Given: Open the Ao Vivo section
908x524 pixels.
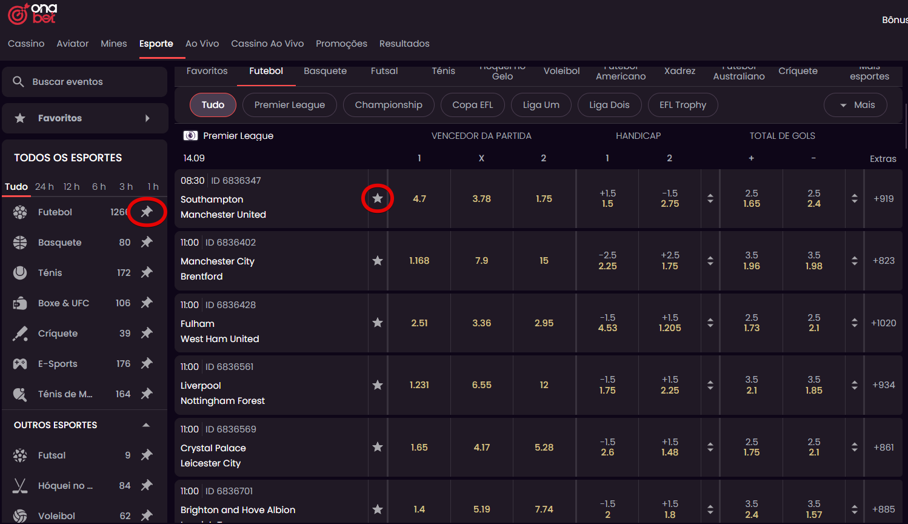Looking at the screenshot, I should (x=202, y=44).
